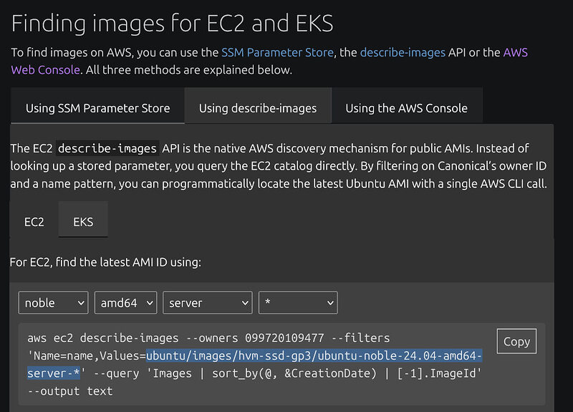Switch to Using the AWS Console tab
The height and width of the screenshot is (412, 573).
407,108
